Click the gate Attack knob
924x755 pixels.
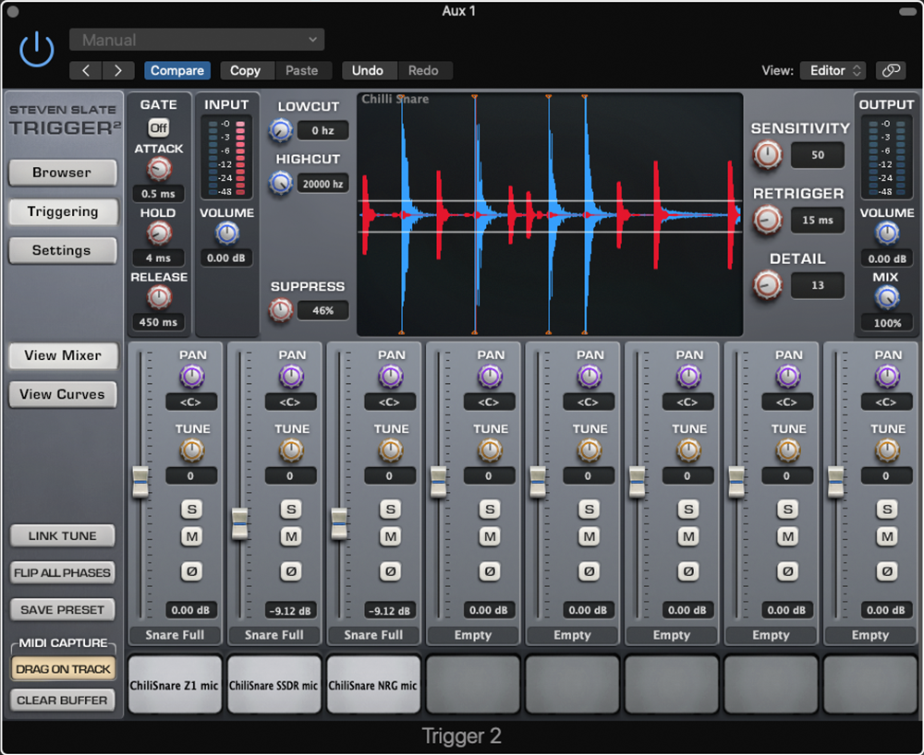pyautogui.click(x=159, y=169)
